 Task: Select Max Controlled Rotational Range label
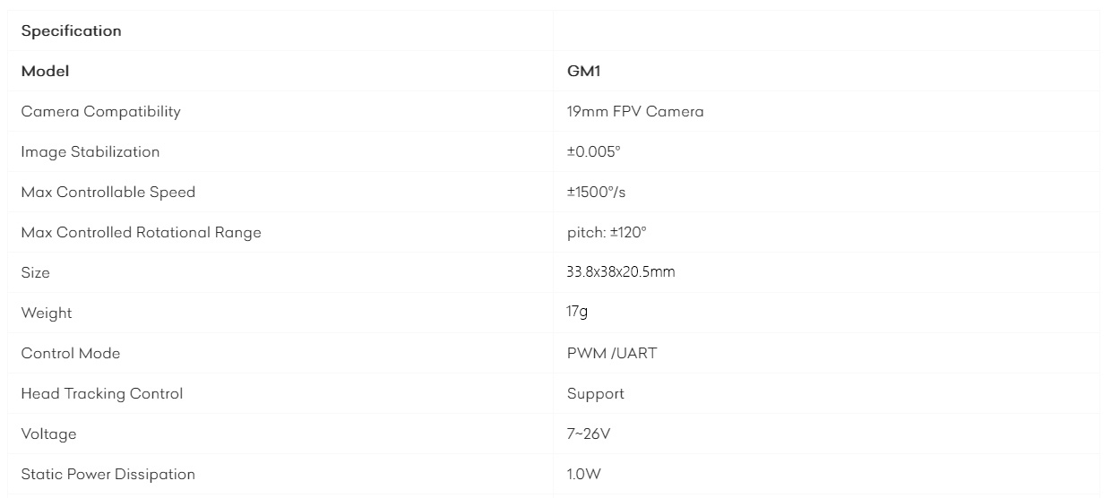tap(142, 232)
